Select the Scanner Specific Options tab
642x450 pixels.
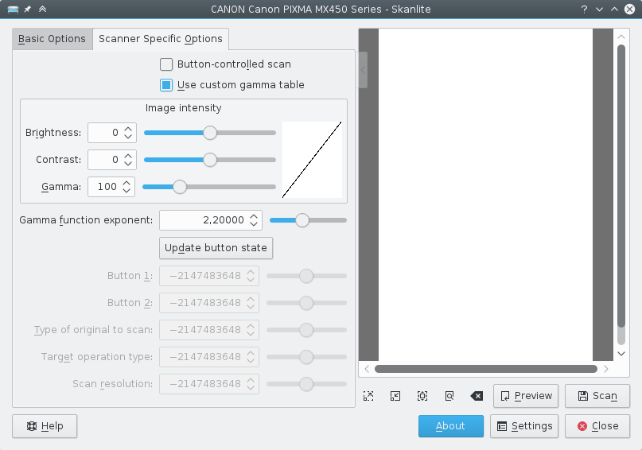(x=161, y=39)
